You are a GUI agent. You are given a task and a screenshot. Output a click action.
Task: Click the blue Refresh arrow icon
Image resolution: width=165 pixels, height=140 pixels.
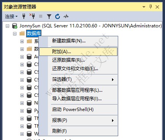coord(58,16)
